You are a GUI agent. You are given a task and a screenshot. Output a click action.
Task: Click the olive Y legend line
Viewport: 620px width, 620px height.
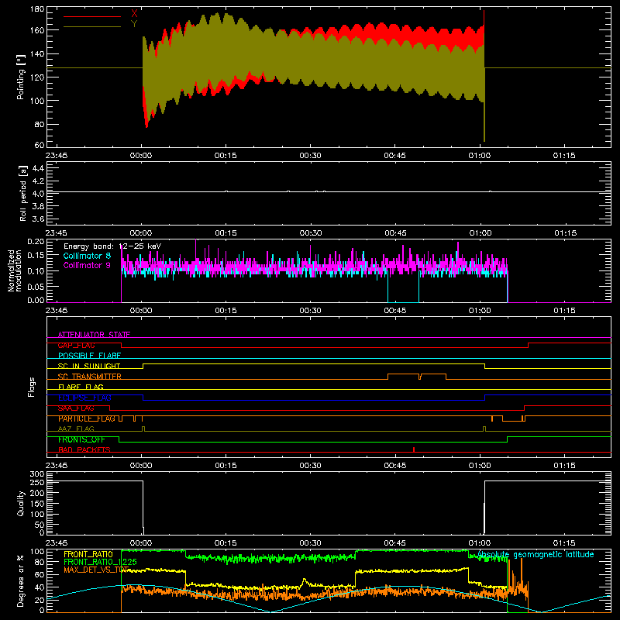(92, 27)
